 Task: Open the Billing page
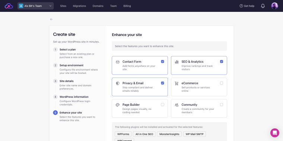pos(127,6)
